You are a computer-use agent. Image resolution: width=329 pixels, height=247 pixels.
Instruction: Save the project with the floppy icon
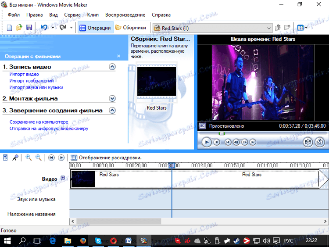(29, 28)
